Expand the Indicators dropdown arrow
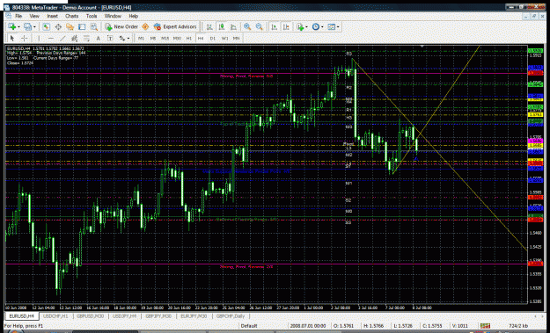 [x=306, y=27]
